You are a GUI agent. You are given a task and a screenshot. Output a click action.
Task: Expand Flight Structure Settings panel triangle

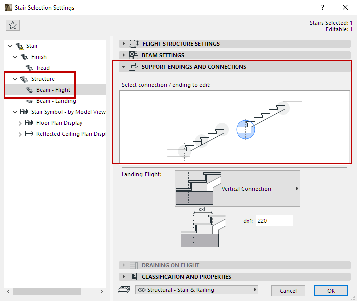click(x=123, y=43)
